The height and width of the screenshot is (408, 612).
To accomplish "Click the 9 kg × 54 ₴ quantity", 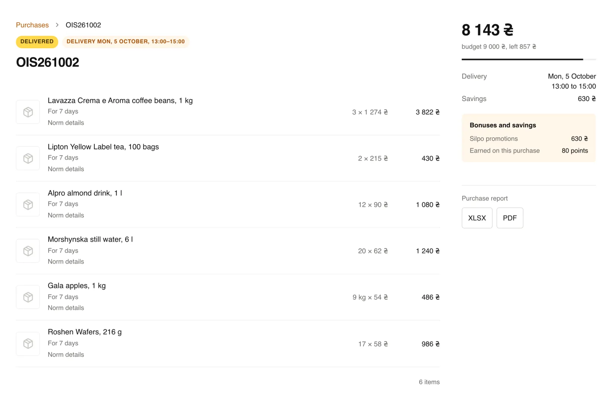I will 370,297.
